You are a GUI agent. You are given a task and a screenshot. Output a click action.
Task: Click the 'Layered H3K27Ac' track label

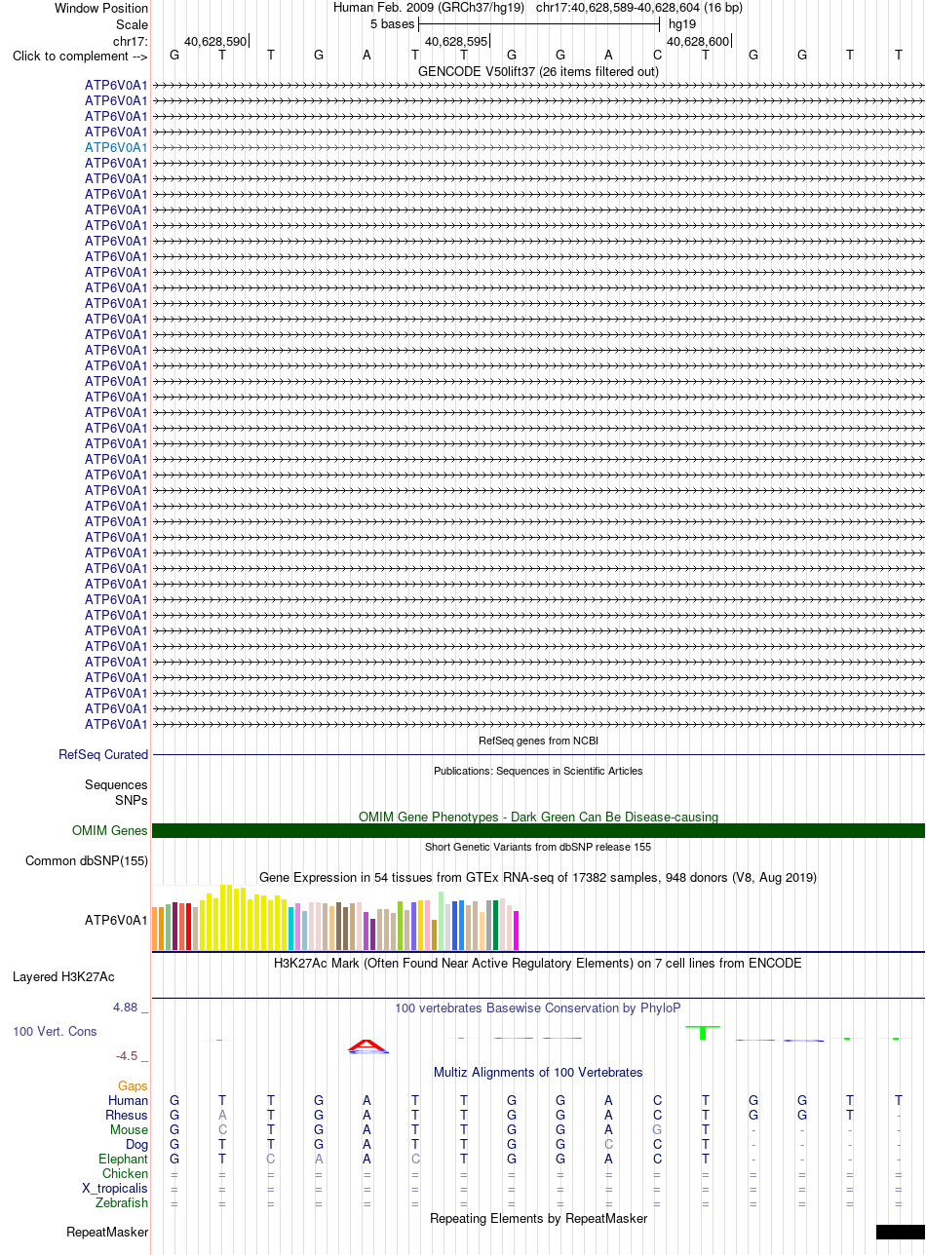tap(63, 976)
